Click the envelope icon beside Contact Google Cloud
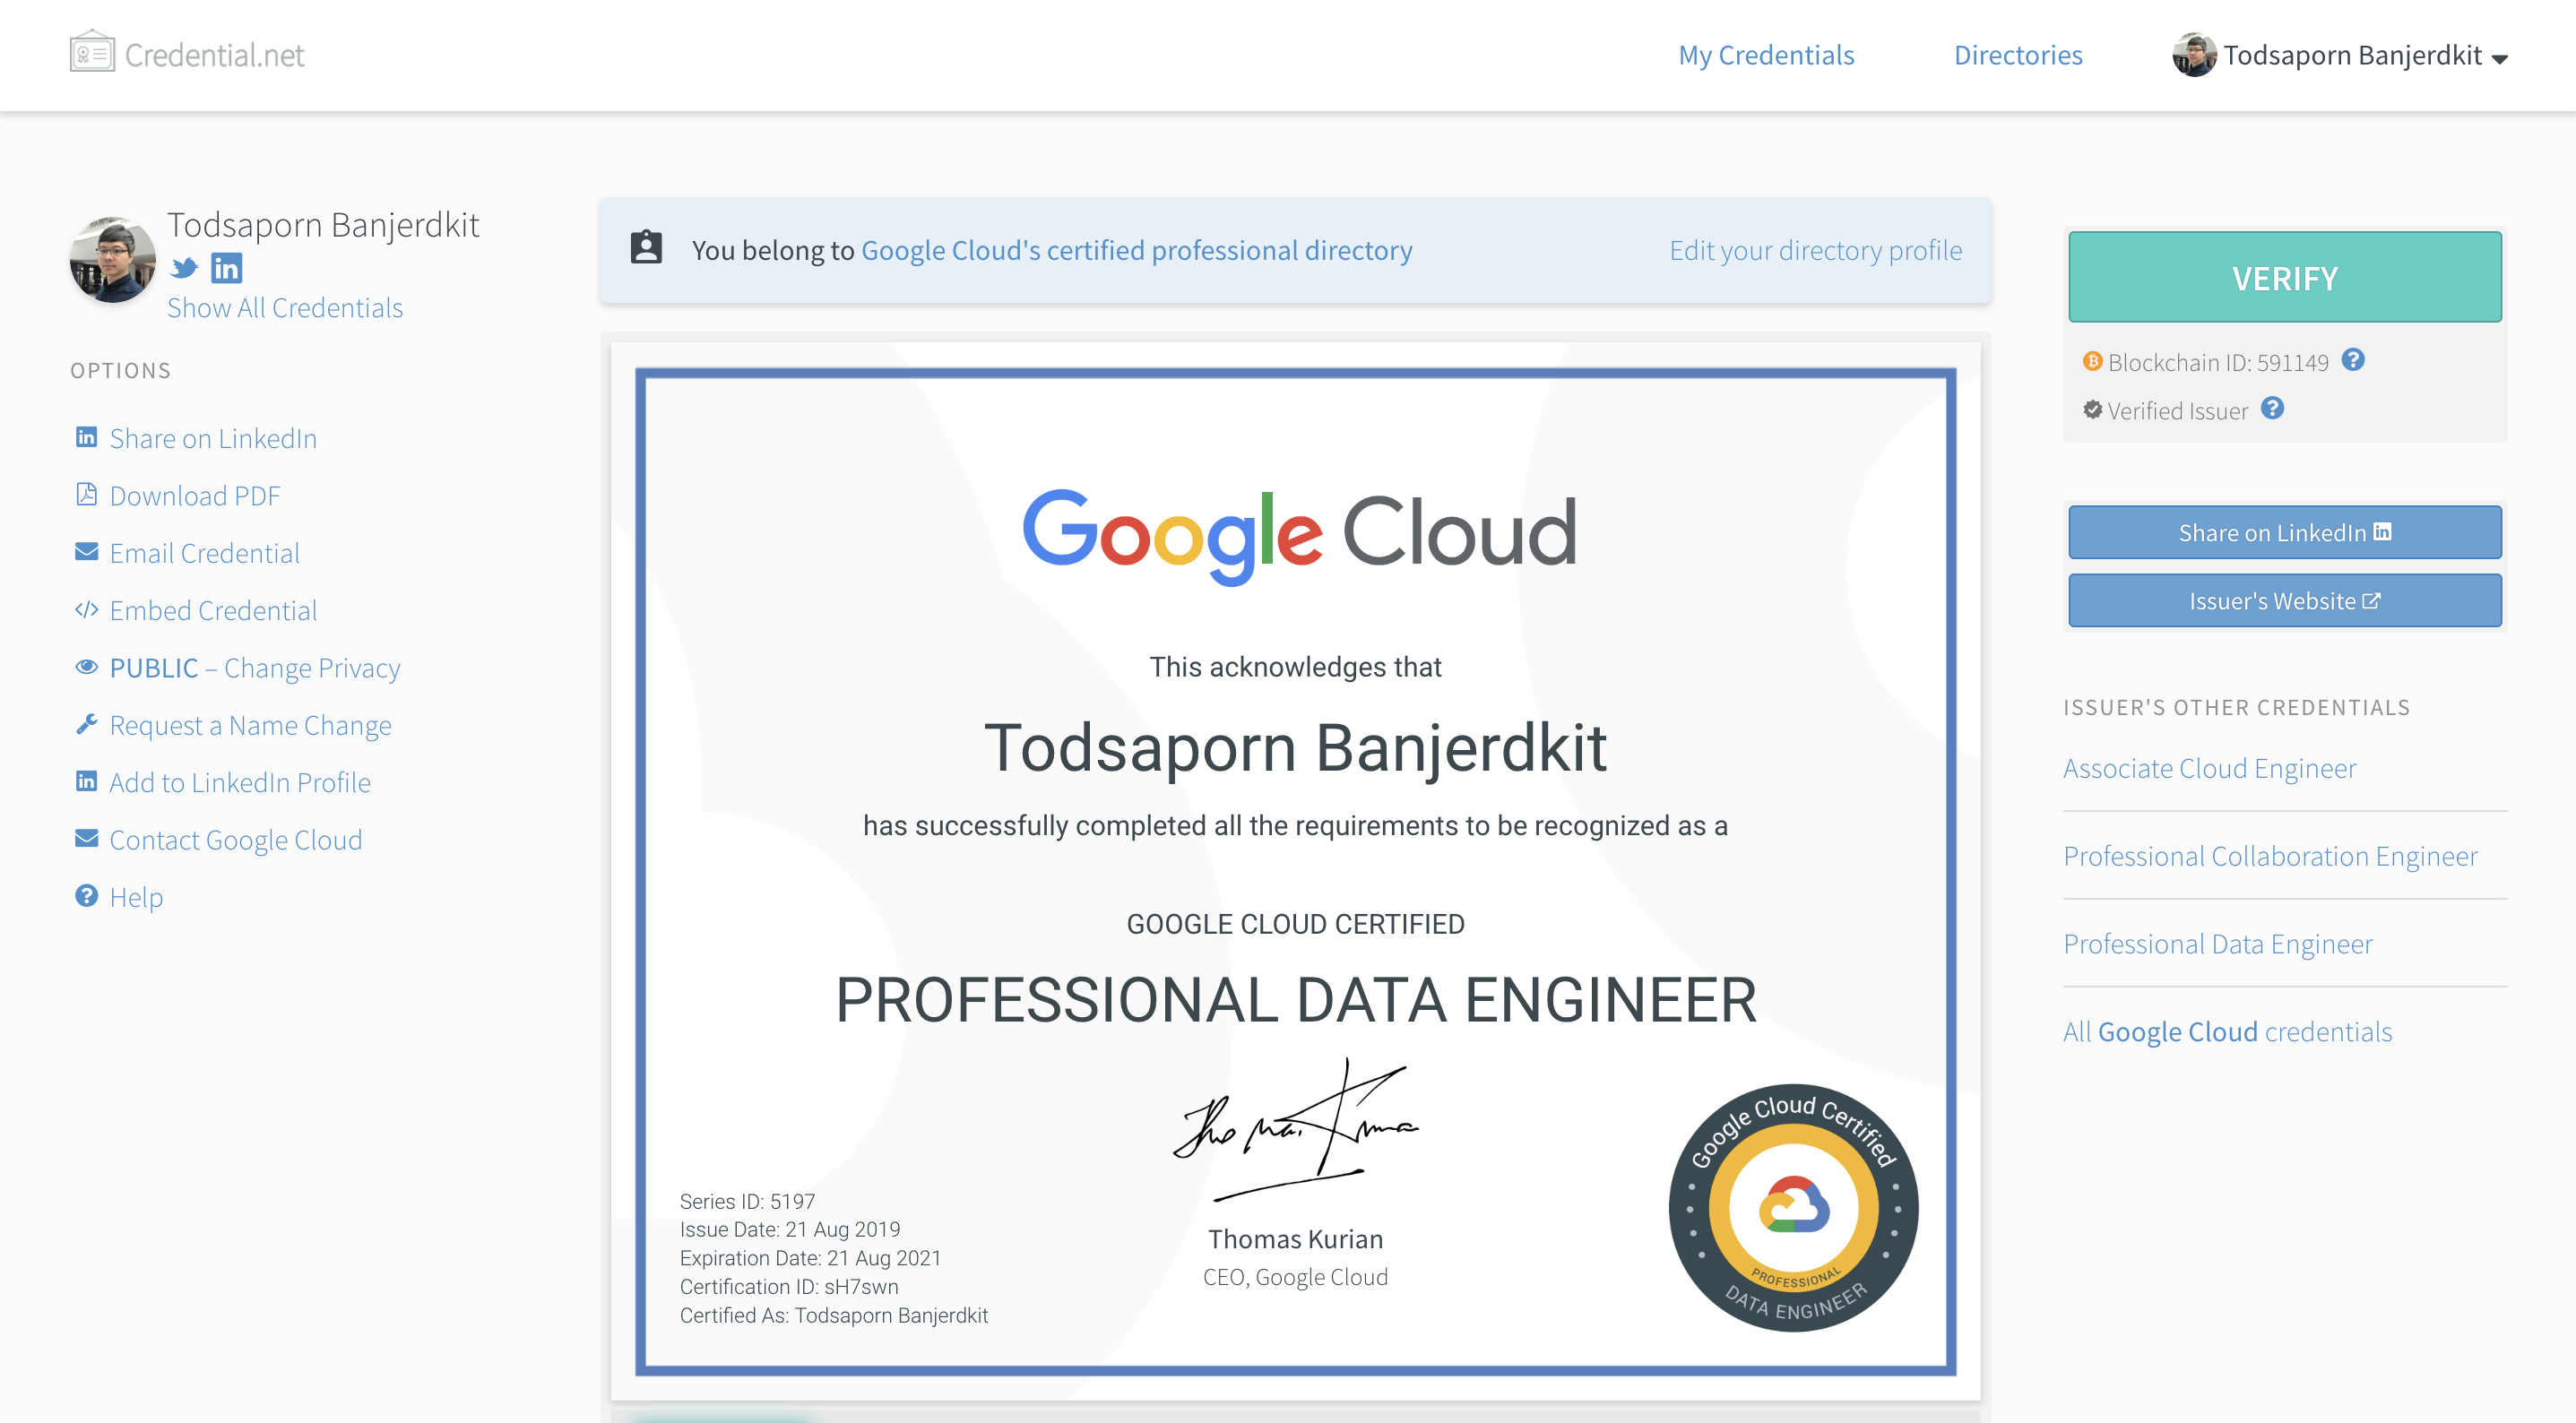 pos(87,838)
